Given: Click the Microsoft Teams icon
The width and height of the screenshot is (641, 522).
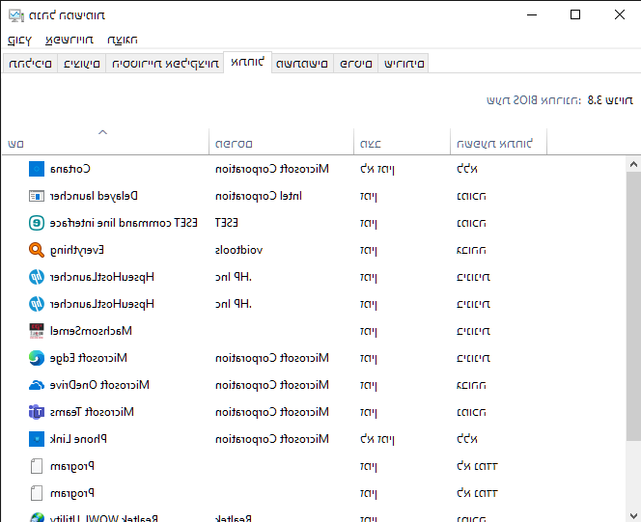Looking at the screenshot, I should pos(37,412).
